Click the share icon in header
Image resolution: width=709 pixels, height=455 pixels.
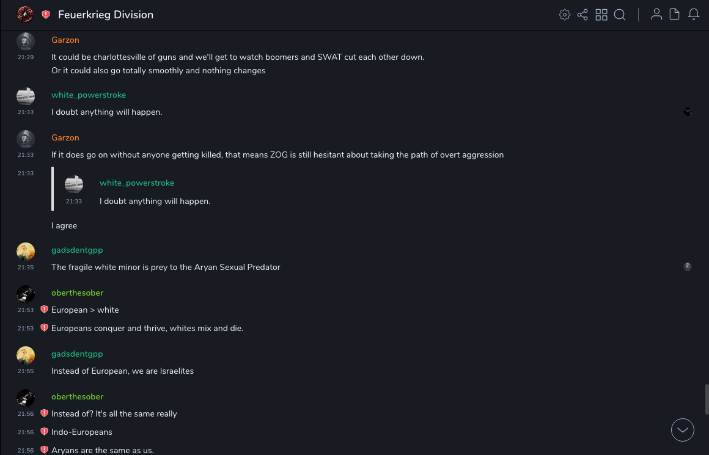tap(582, 15)
